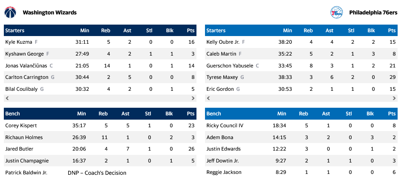
Task: Click Reggie Jackson's name
Action: tap(224, 172)
